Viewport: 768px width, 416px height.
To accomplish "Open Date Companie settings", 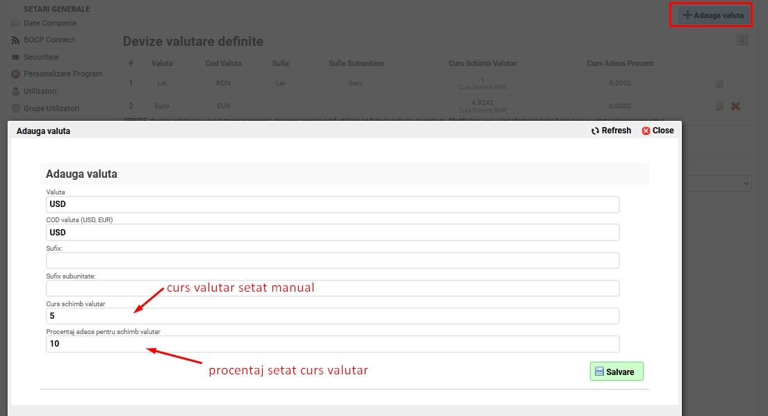I will tap(49, 23).
